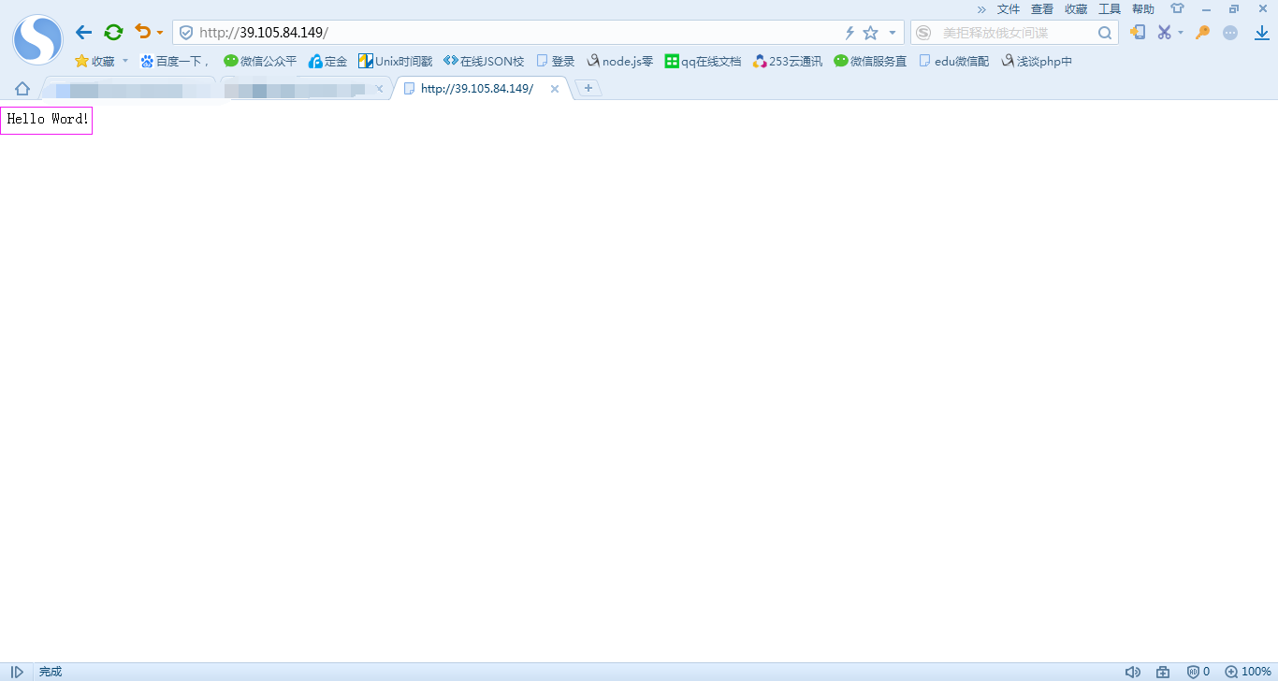Mute page sound via speaker icon
1278x681 pixels.
[x=1133, y=671]
